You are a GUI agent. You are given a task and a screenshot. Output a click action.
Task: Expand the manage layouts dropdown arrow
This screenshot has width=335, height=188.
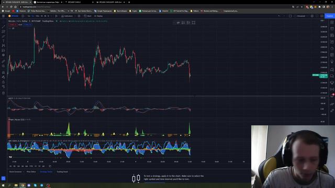pos(307,16)
